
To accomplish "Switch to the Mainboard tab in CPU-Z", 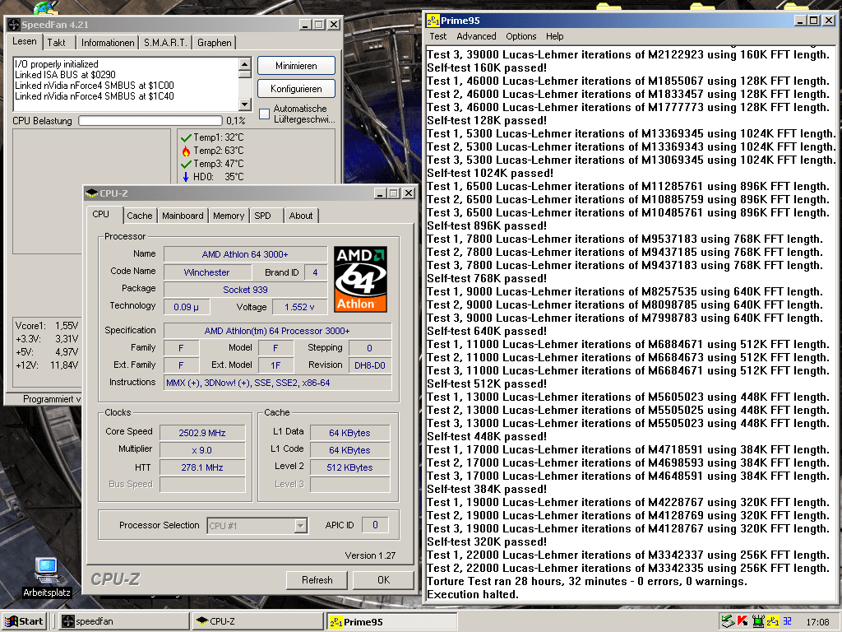I will (x=183, y=216).
